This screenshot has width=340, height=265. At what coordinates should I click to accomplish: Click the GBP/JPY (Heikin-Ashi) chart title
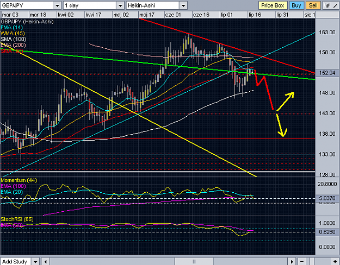point(27,22)
